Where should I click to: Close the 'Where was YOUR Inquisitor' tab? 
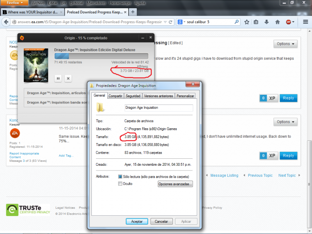coord(61,12)
